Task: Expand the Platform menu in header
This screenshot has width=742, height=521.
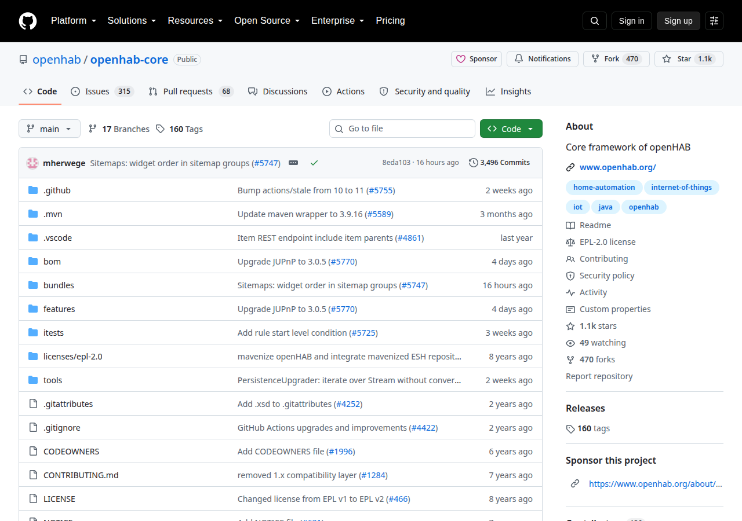Action: [x=74, y=20]
